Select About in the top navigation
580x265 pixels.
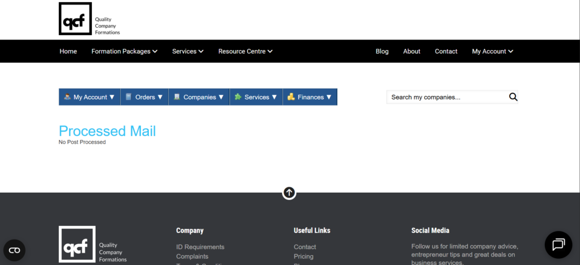(x=412, y=51)
